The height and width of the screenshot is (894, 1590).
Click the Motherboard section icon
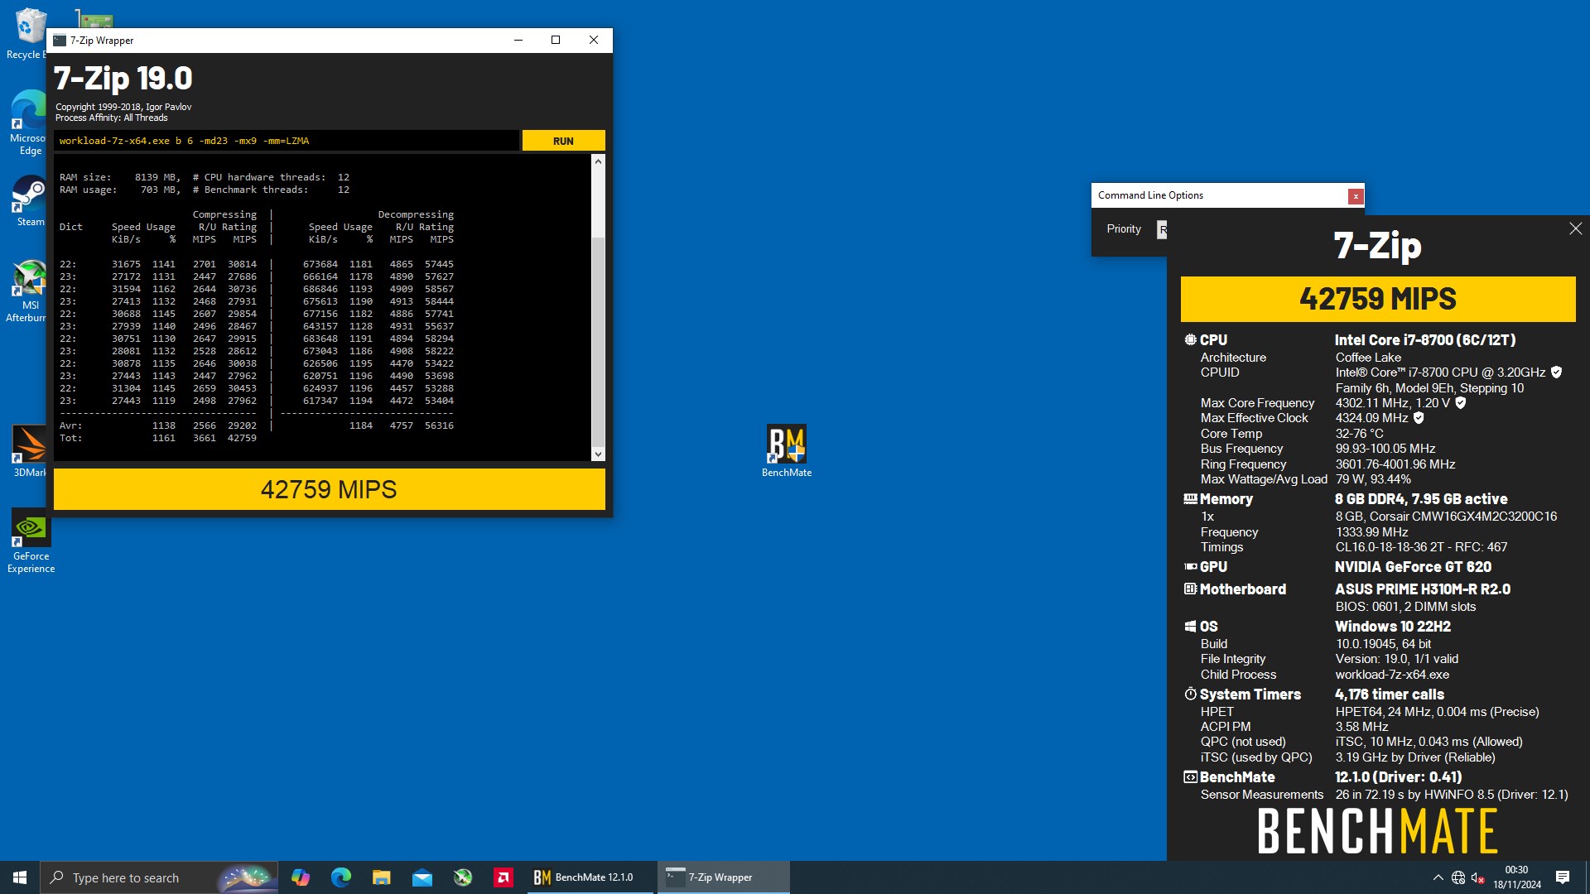tap(1190, 589)
